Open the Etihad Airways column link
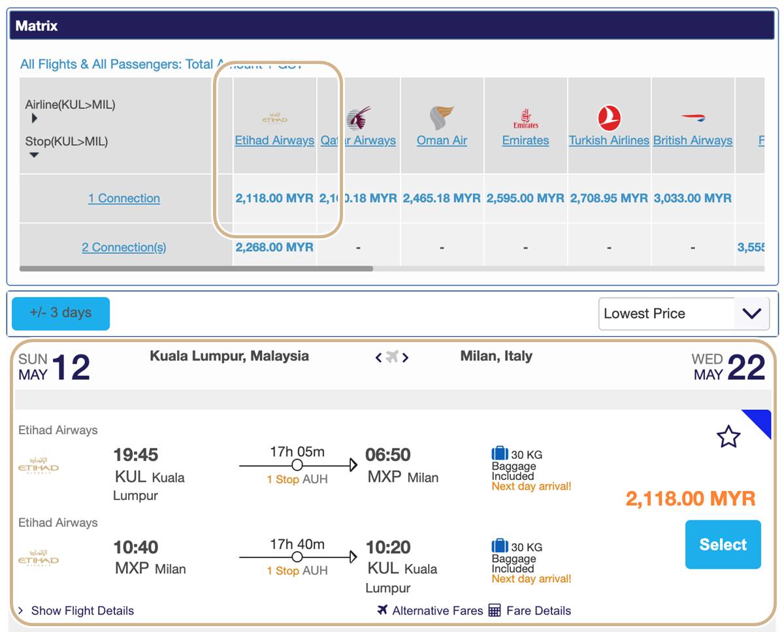 pyautogui.click(x=274, y=140)
